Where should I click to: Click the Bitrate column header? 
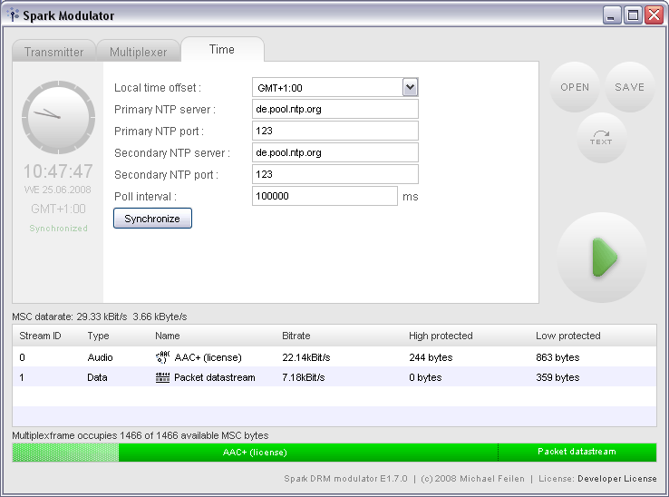click(296, 336)
